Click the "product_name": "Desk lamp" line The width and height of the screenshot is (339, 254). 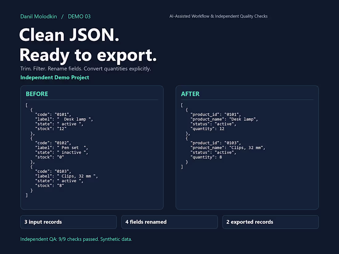pos(224,119)
